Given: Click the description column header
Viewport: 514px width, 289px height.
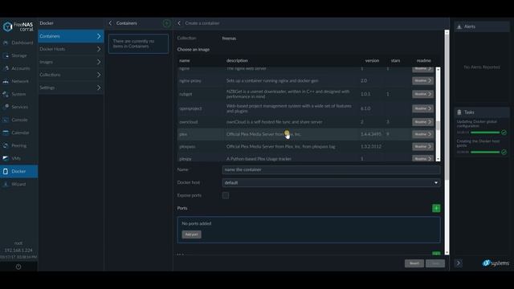Looking at the screenshot, I should [237, 61].
